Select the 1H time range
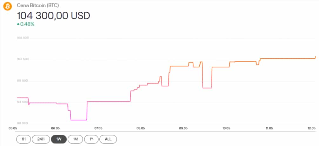Screen dimensions: 319x146 point(24,139)
